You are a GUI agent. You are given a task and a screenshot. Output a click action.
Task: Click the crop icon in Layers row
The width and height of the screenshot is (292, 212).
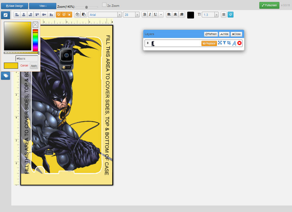(229, 43)
